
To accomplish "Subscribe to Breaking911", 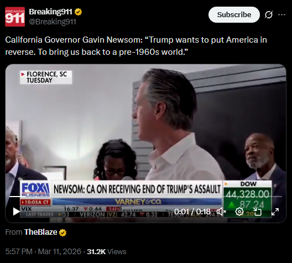I will coord(234,15).
